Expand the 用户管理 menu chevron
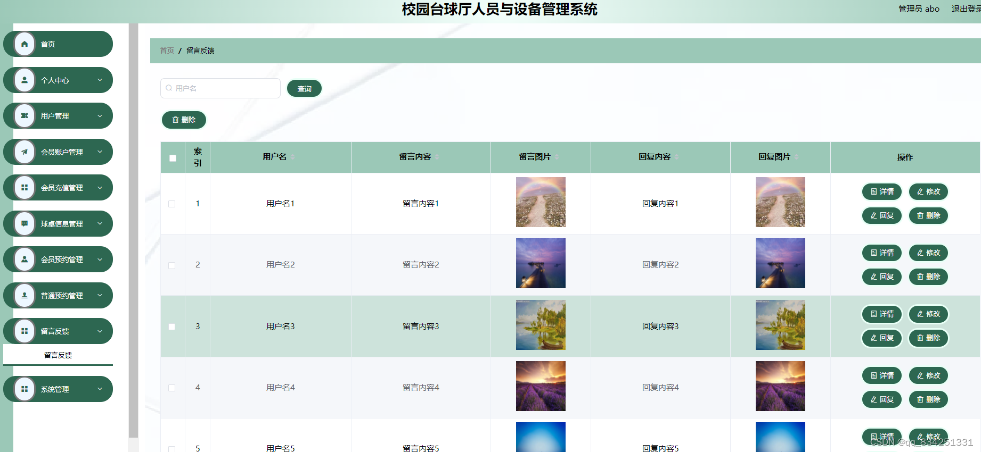 [100, 116]
